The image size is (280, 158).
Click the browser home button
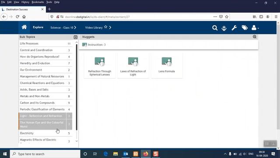24,17
